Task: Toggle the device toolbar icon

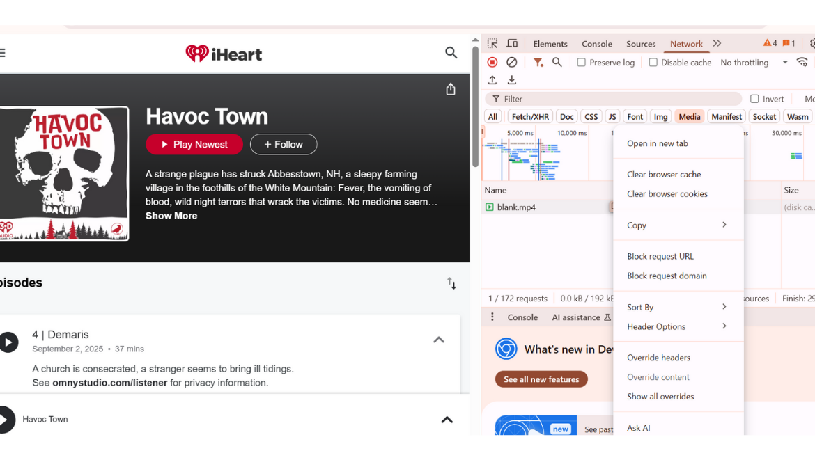Action: point(512,44)
